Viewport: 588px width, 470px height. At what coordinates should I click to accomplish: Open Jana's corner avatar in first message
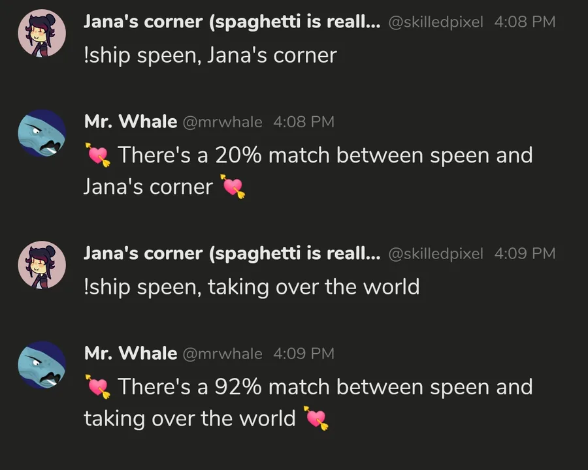pyautogui.click(x=42, y=33)
